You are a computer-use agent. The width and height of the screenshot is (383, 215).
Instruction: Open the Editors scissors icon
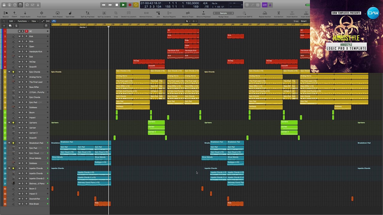(x=38, y=5)
